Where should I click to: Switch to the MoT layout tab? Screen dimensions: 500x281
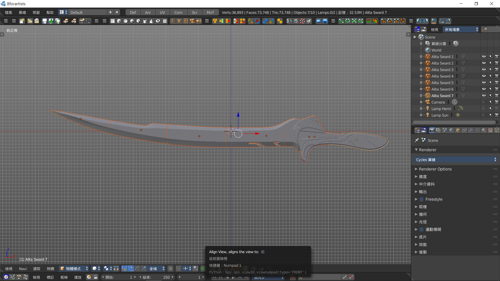(210, 12)
